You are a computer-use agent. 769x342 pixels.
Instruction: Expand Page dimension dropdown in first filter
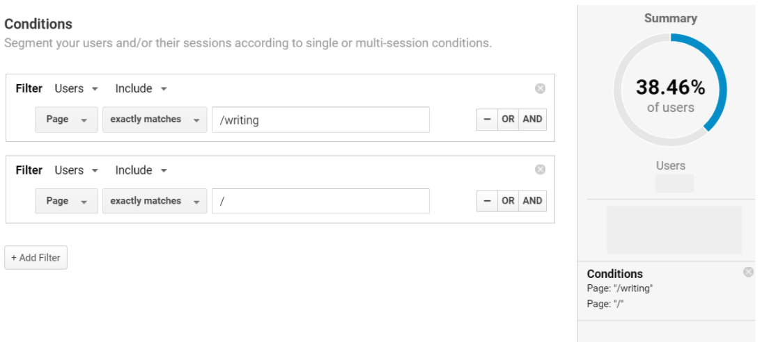point(66,120)
